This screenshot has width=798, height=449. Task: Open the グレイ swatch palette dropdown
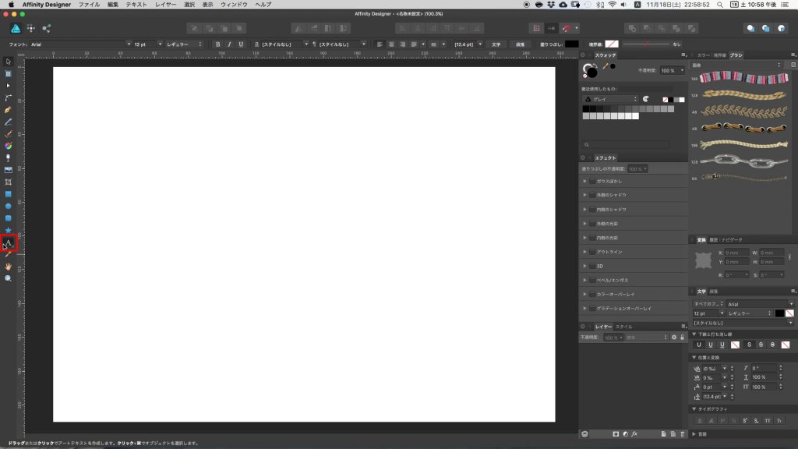click(609, 99)
